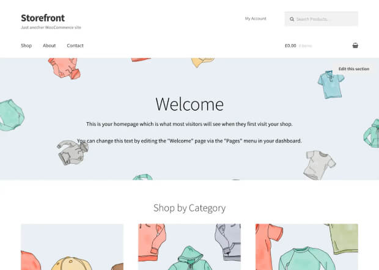Image resolution: width=379 pixels, height=270 pixels.
Task: Focus the Search Products field
Action: [x=321, y=19]
